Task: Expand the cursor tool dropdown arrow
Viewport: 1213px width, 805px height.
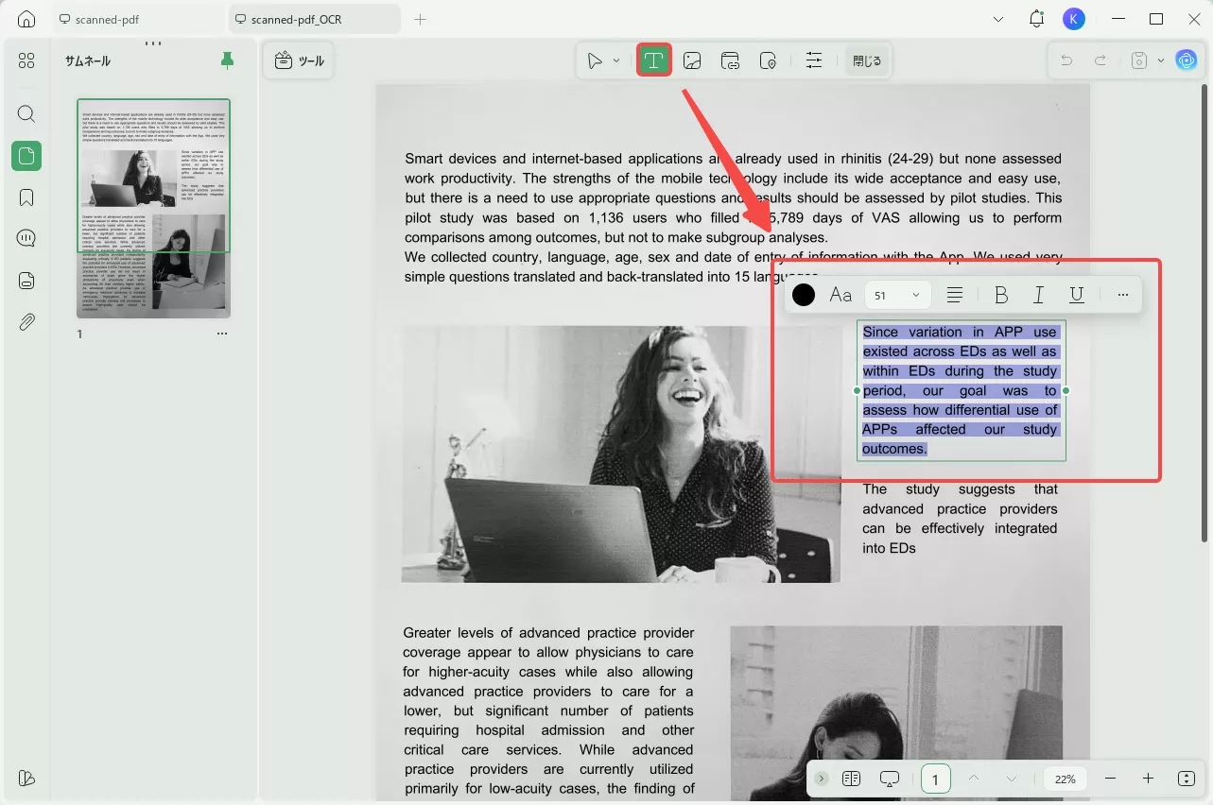Action: (x=616, y=60)
